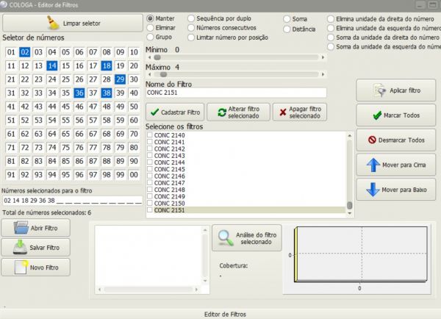The width and height of the screenshot is (441, 319).
Task: Click the blank page icon on Novo Filtro
Action: click(x=21, y=267)
